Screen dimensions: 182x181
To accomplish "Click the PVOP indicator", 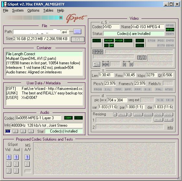I will point(119,40).
